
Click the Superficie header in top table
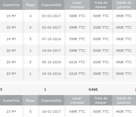tap(11, 5)
